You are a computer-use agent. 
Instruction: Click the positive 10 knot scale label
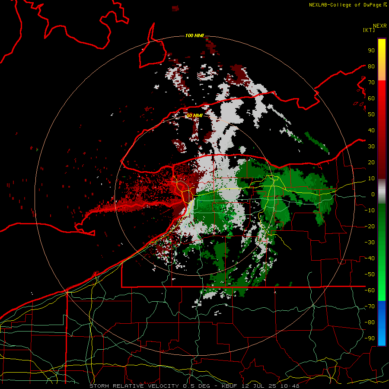371,179
